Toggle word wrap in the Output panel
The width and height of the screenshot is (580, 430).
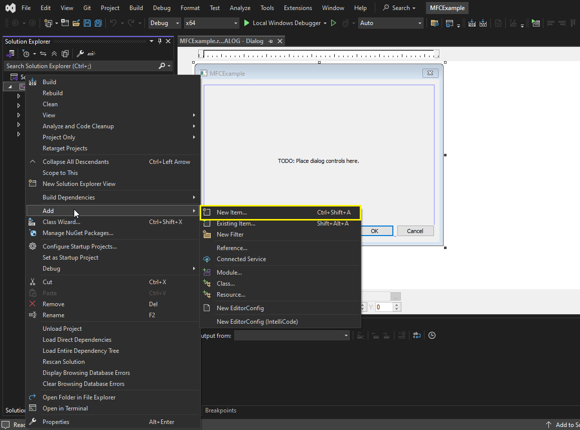point(416,335)
